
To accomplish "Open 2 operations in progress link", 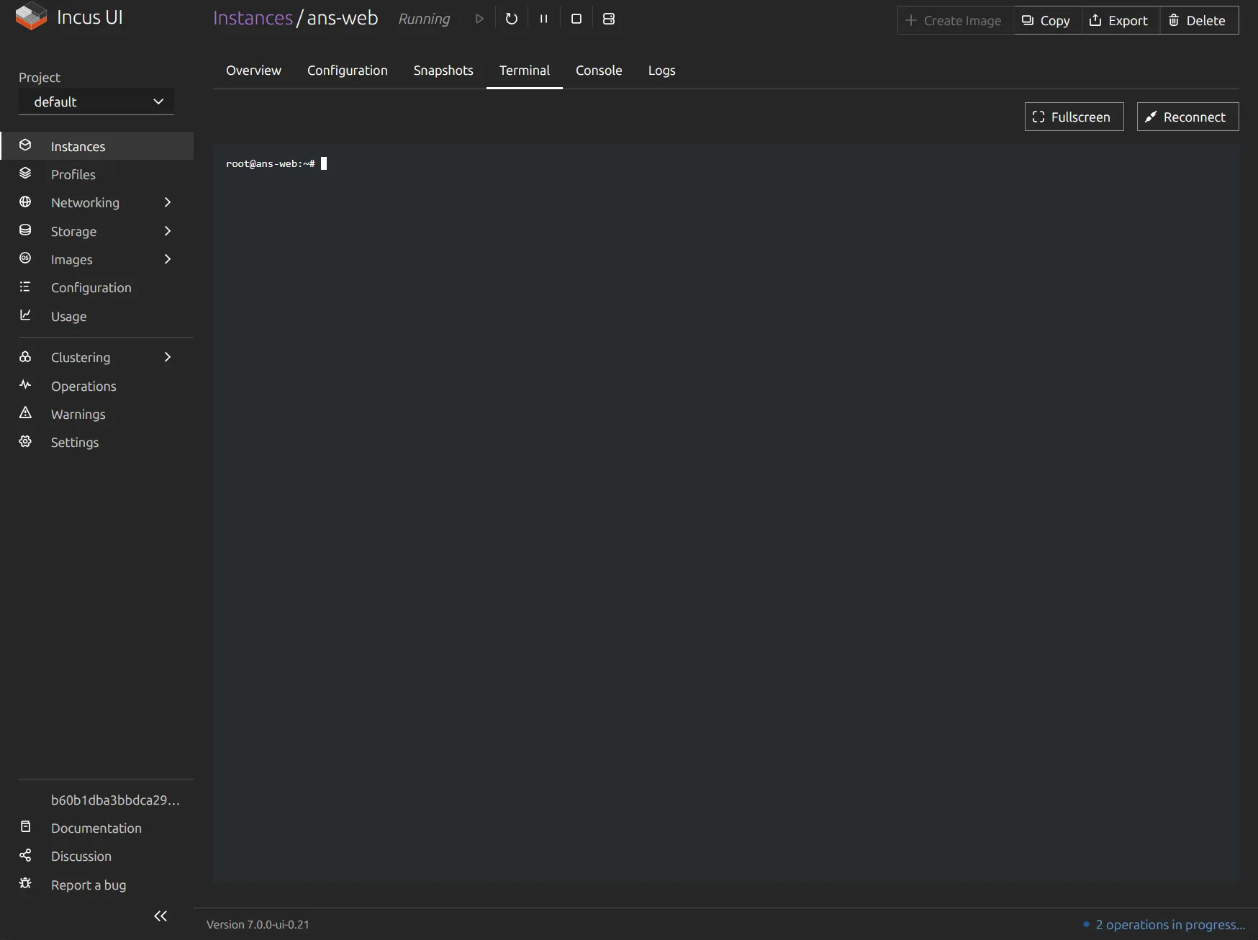I will point(1170,924).
